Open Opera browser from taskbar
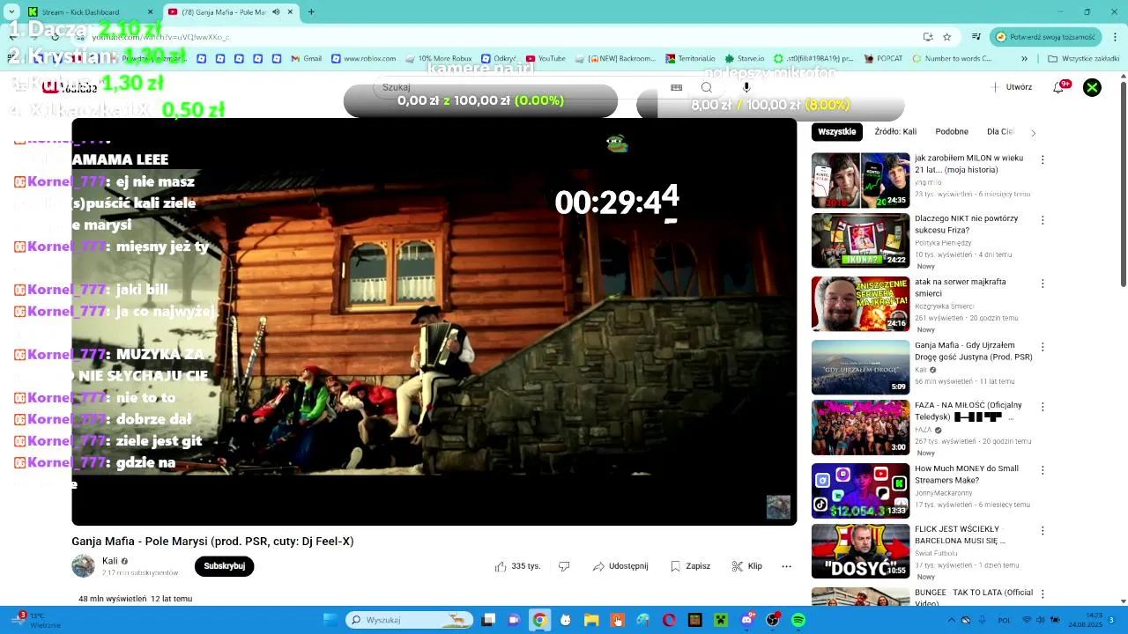Image resolution: width=1128 pixels, height=634 pixels. (x=669, y=620)
